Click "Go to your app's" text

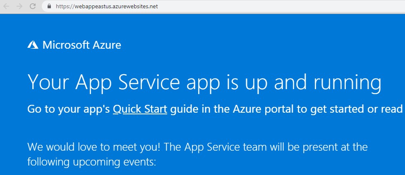pyautogui.click(x=69, y=109)
